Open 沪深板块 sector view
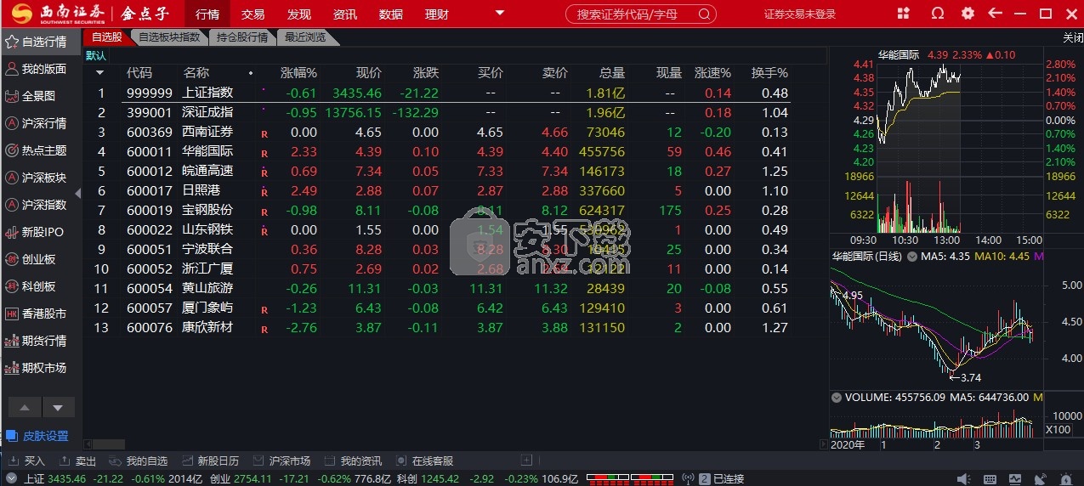The width and height of the screenshot is (1084, 486). pos(43,177)
